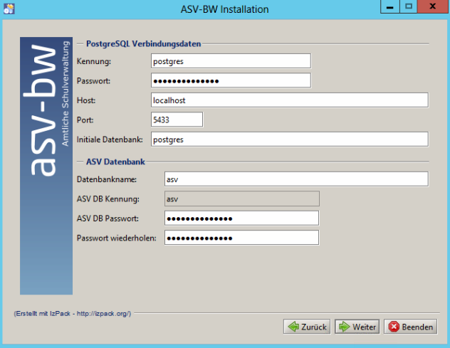Click the installer icon in the title bar
450x348 pixels.
(x=9, y=9)
